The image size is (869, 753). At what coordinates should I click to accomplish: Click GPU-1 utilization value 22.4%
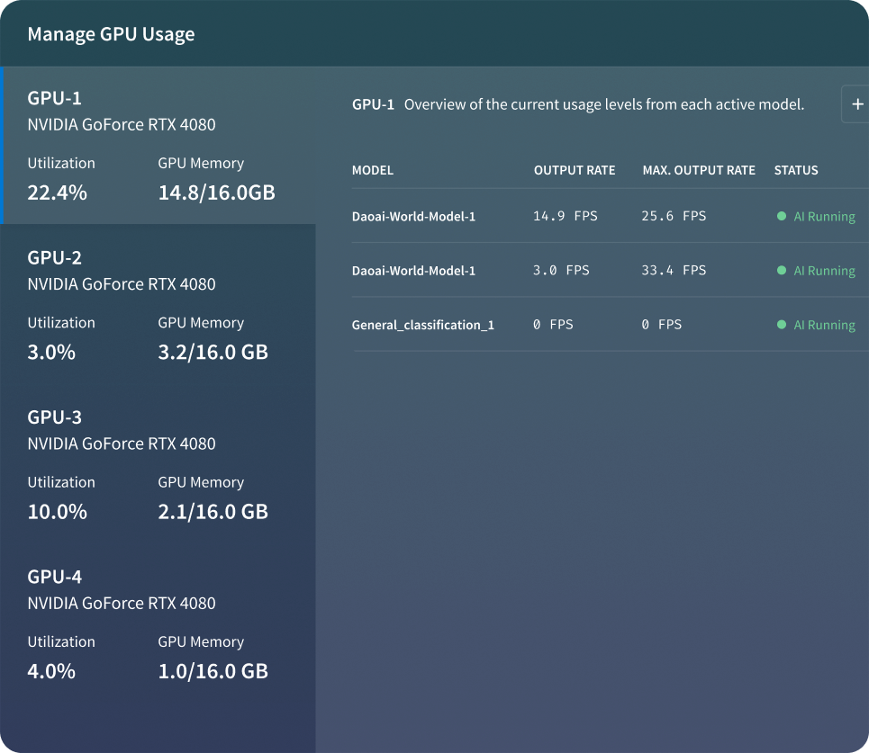58,192
